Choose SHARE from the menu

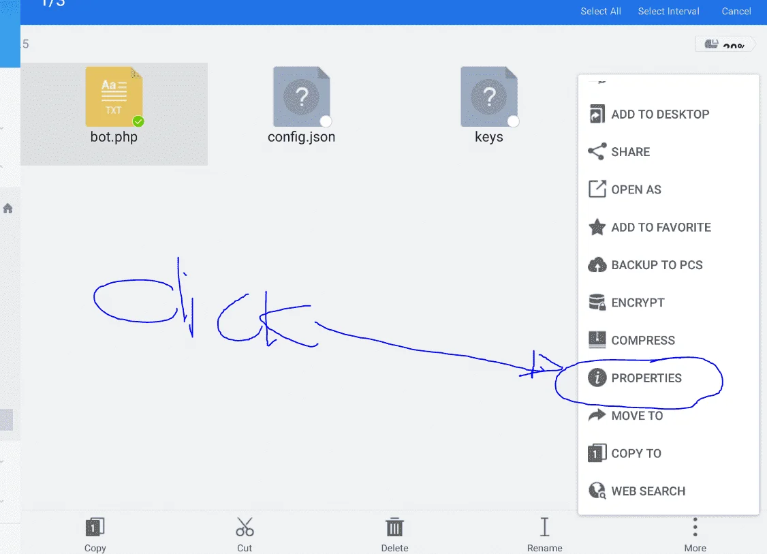668,152
